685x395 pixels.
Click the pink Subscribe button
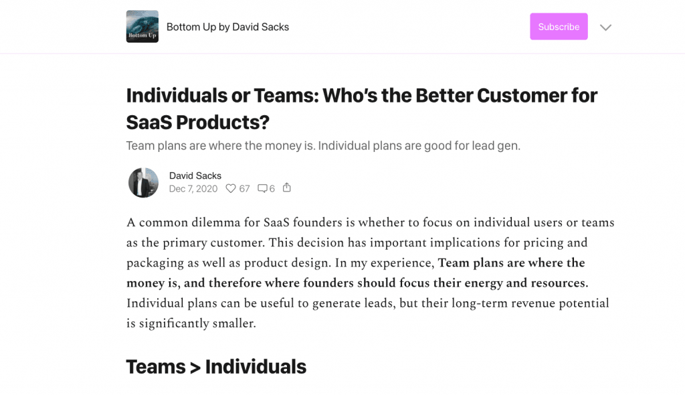pos(559,27)
